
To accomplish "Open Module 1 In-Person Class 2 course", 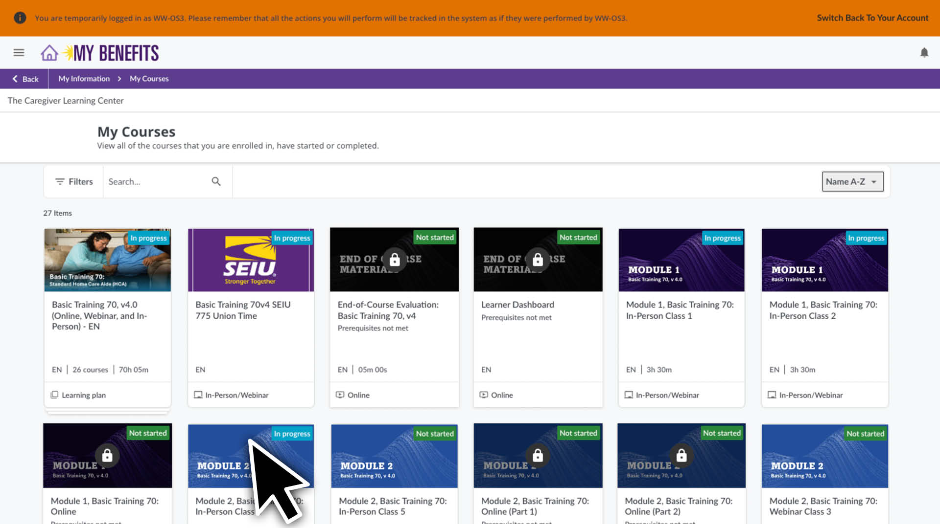I will tap(823, 310).
